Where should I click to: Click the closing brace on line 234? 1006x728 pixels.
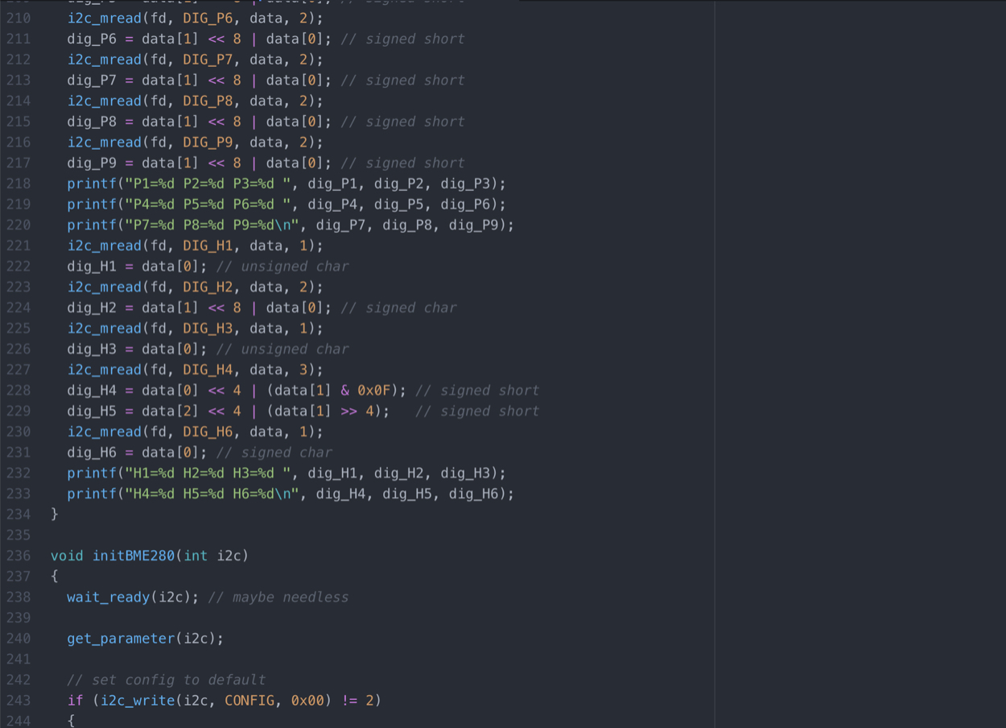coord(55,515)
